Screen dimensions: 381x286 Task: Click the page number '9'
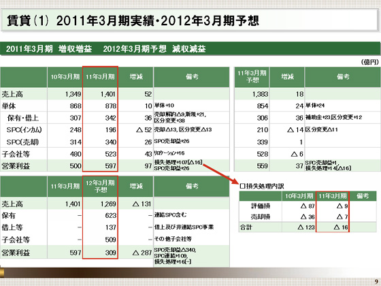(376, 282)
